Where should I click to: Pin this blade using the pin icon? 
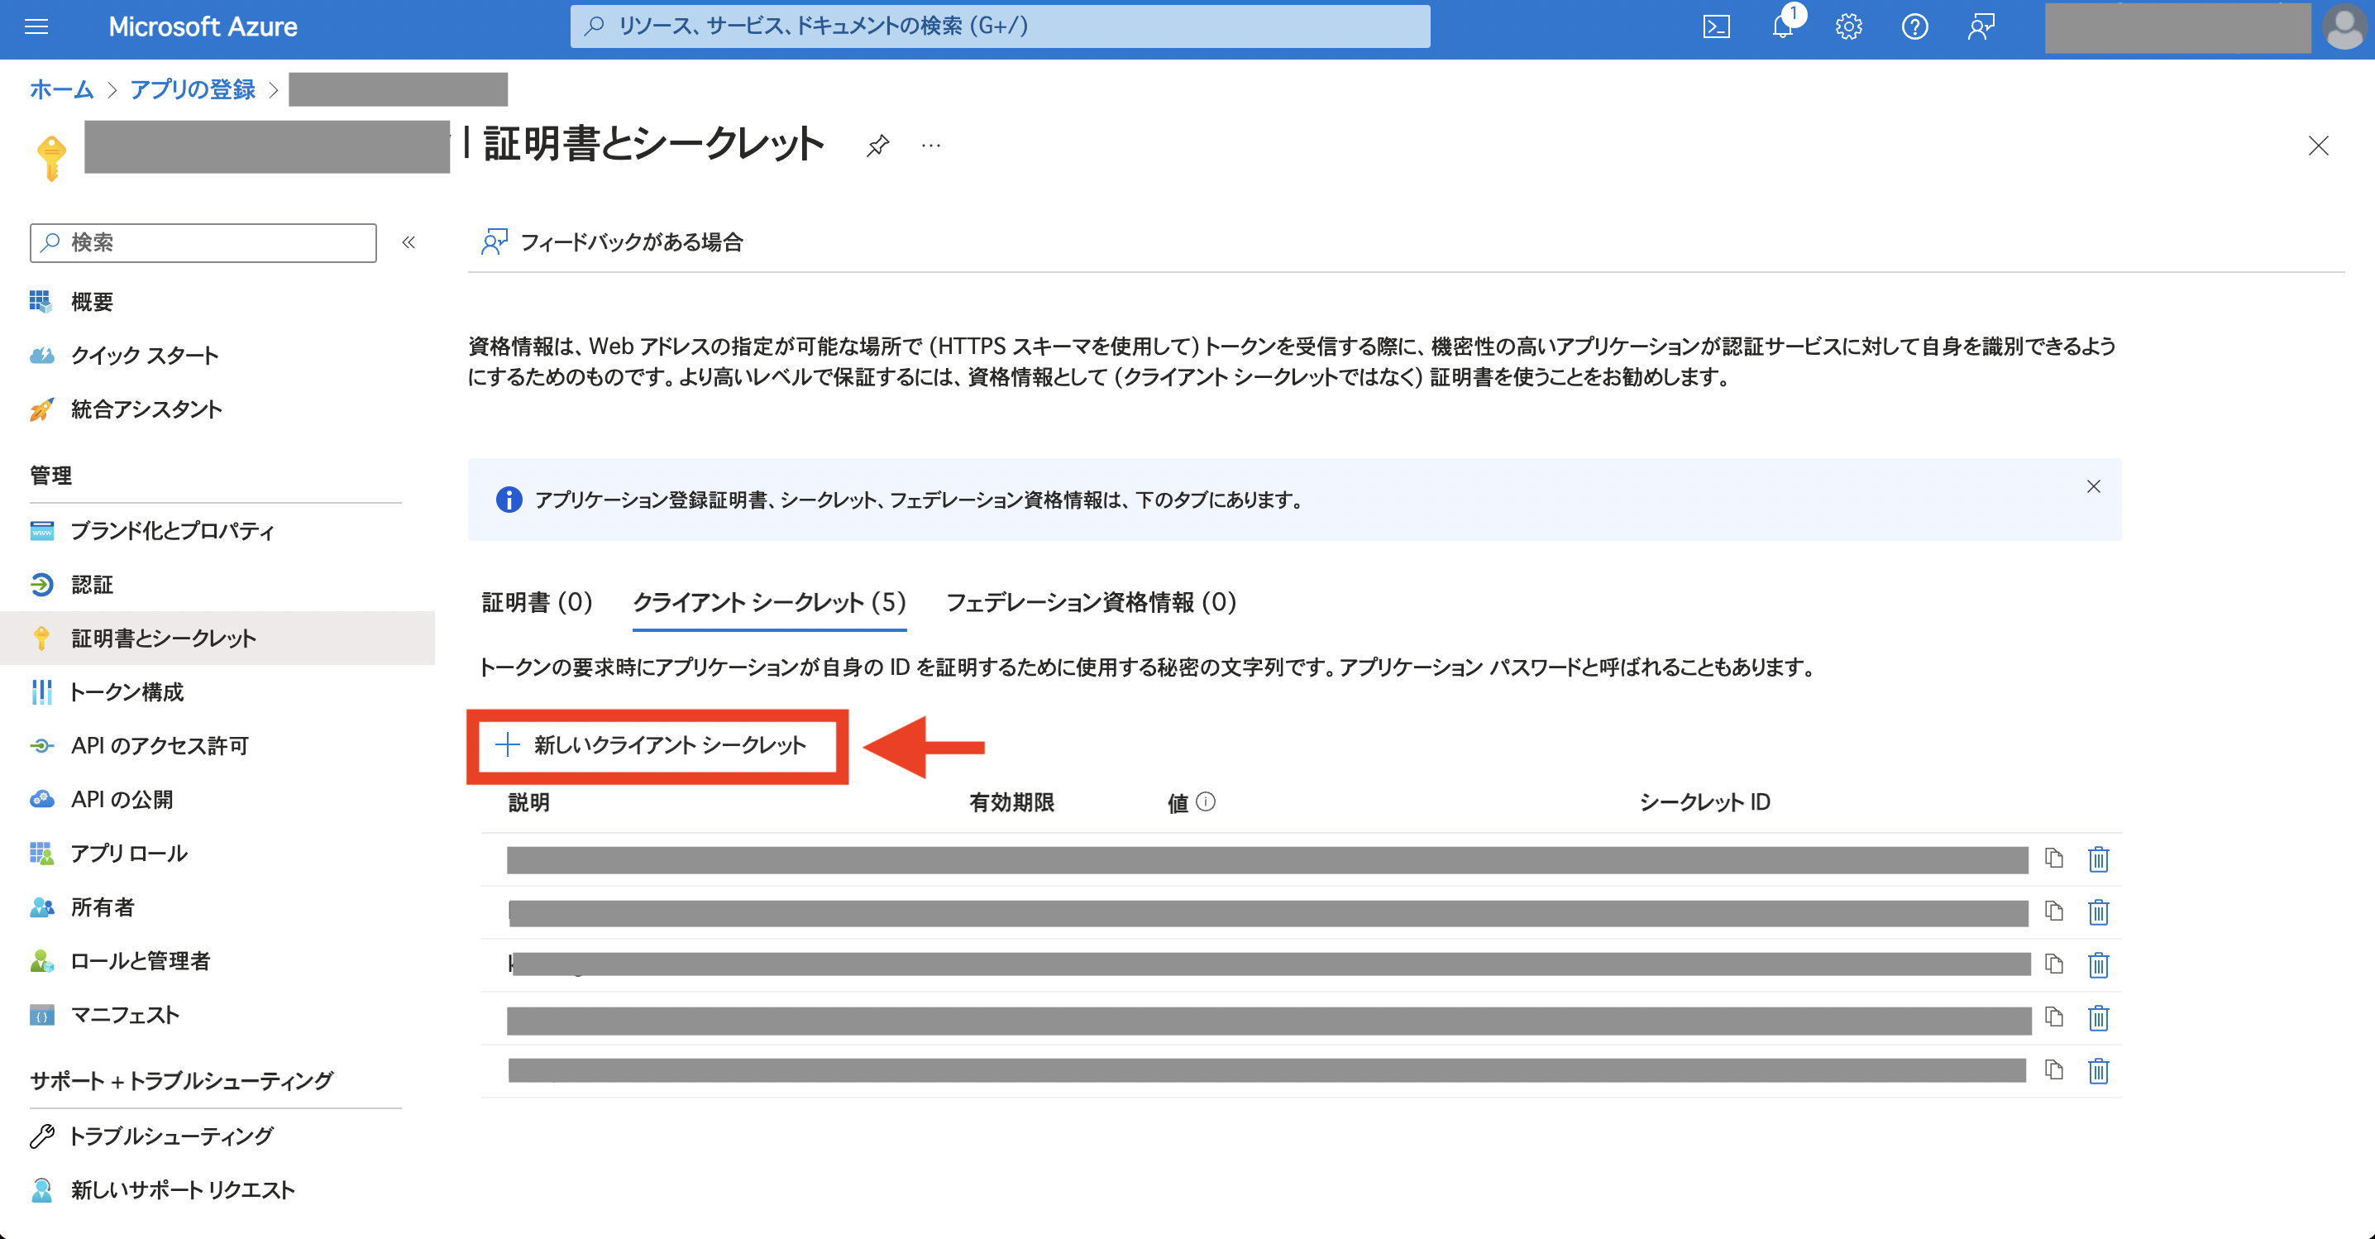coord(877,146)
